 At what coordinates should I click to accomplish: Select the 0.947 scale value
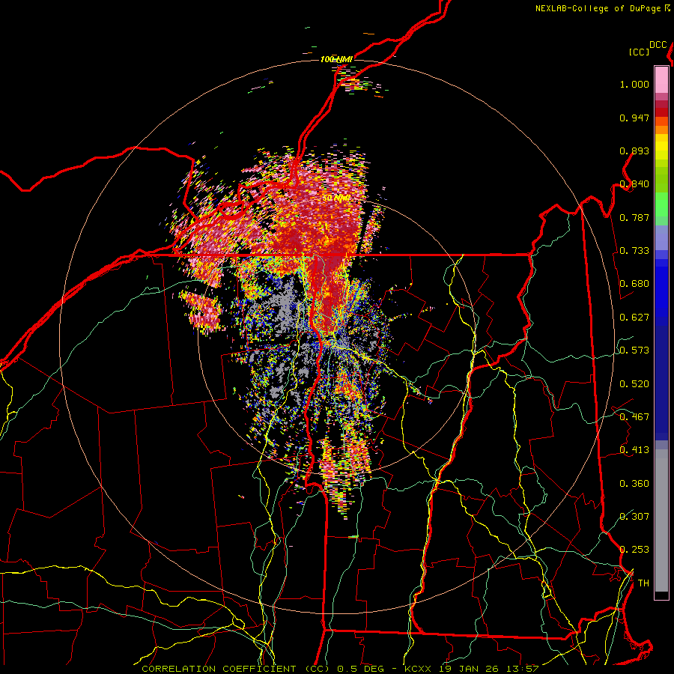pyautogui.click(x=634, y=118)
